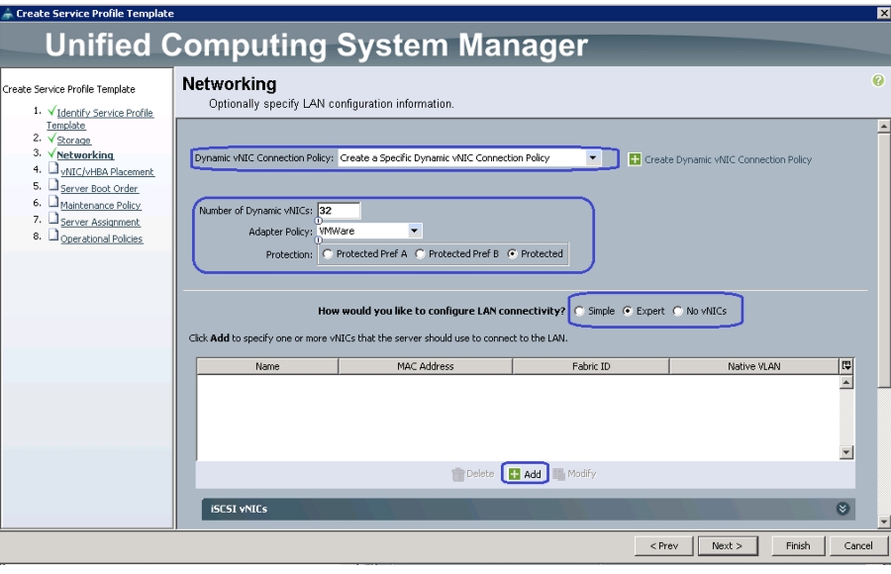This screenshot has height=574, width=891.
Task: Go to the vNIC/vHBA Placement step
Action: [x=107, y=171]
